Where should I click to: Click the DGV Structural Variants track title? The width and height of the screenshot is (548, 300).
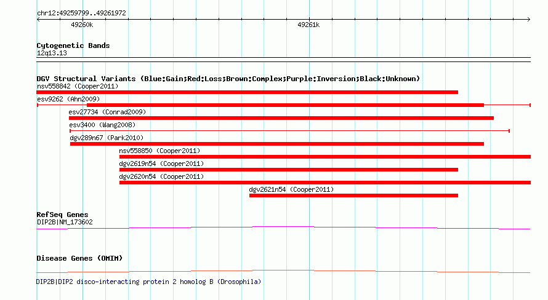pyautogui.click(x=228, y=79)
